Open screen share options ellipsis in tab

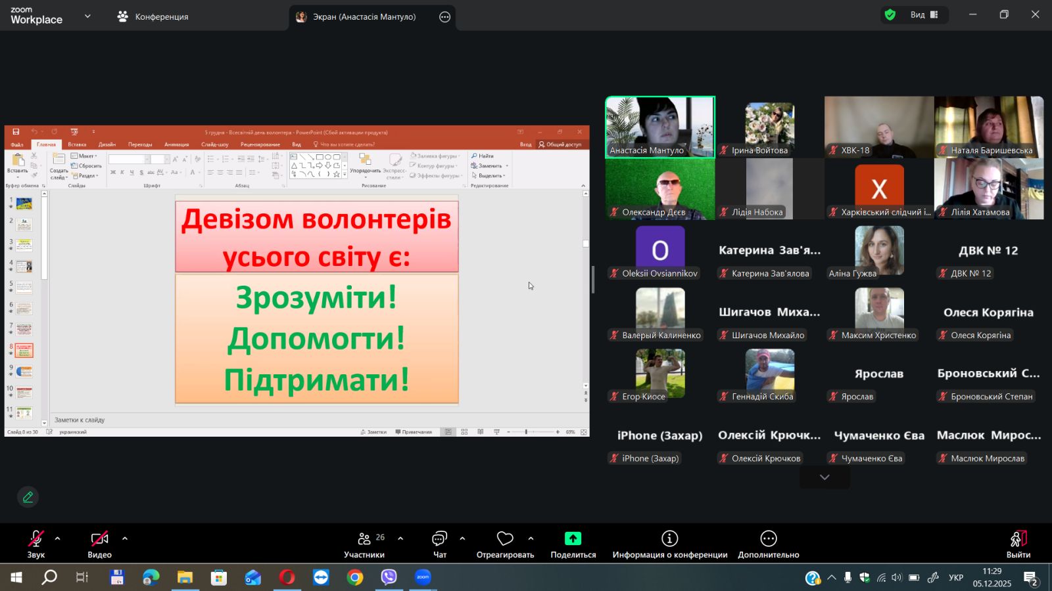point(445,17)
